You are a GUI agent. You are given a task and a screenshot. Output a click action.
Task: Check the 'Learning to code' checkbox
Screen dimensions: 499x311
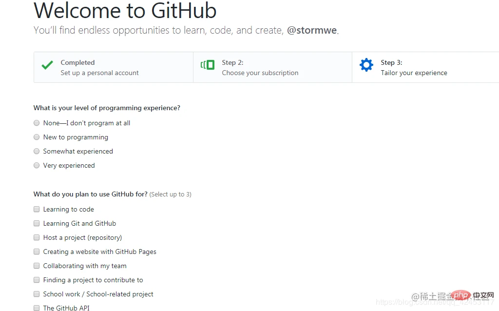pyautogui.click(x=37, y=210)
